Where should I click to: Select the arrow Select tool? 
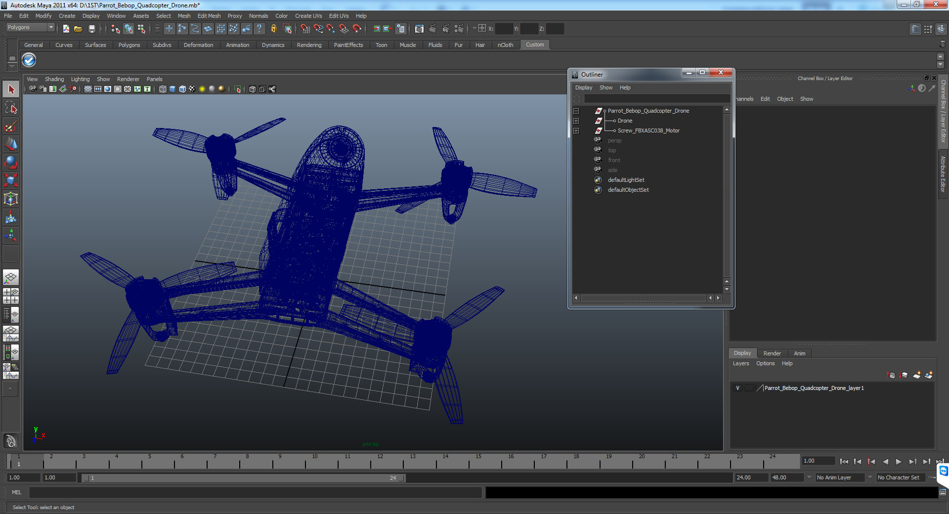(11, 89)
